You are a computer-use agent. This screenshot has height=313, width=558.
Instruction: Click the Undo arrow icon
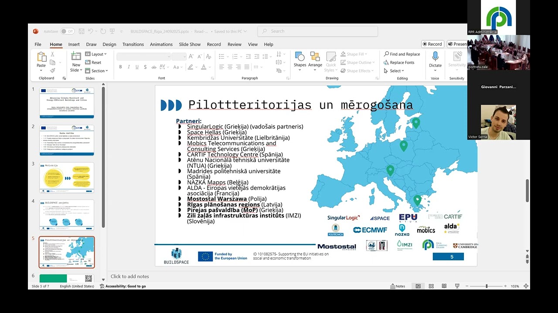point(91,31)
